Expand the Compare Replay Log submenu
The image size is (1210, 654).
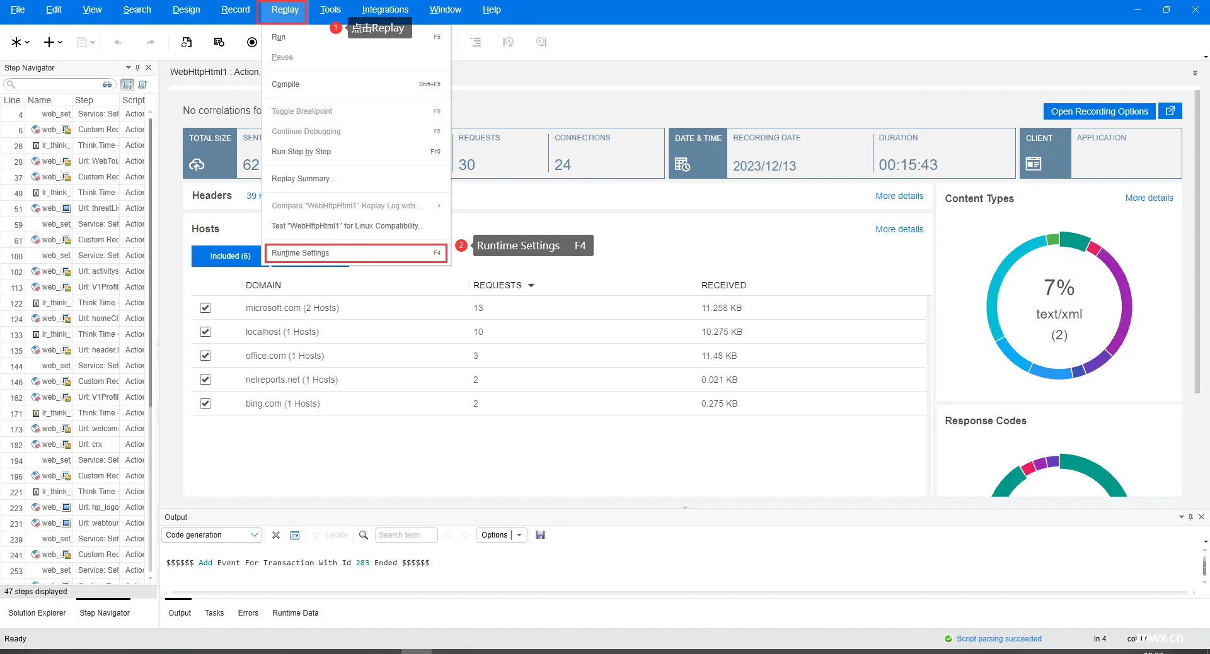click(439, 206)
